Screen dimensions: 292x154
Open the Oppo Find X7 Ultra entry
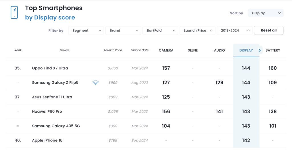click(50, 68)
